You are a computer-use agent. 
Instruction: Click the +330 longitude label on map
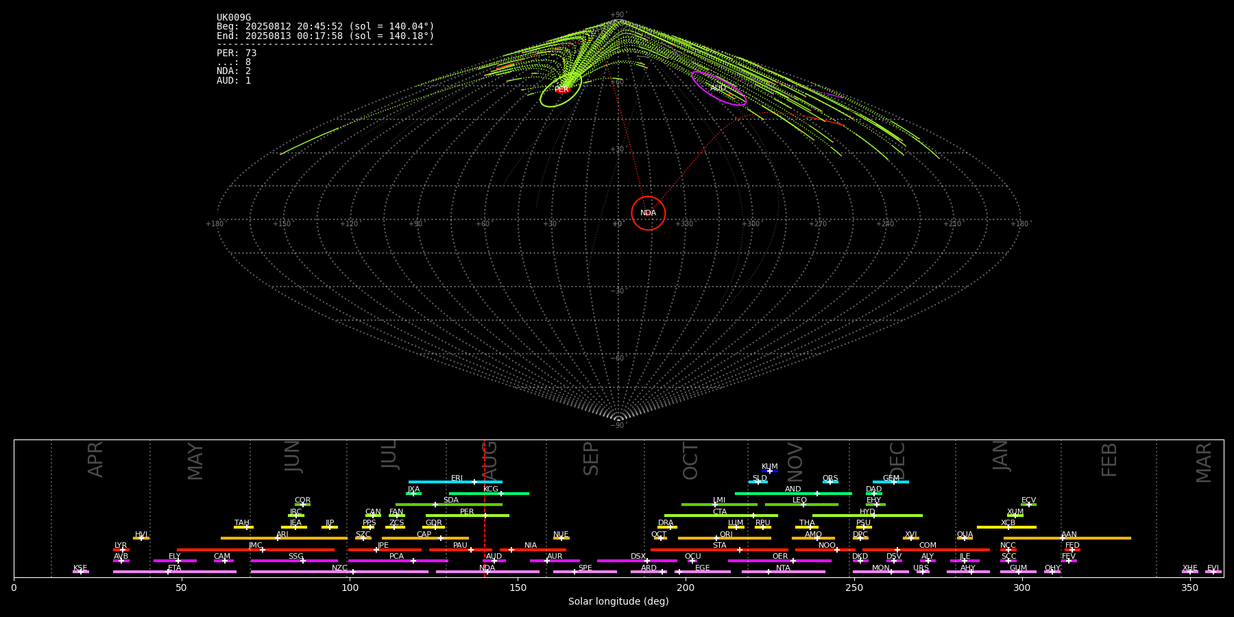point(684,224)
